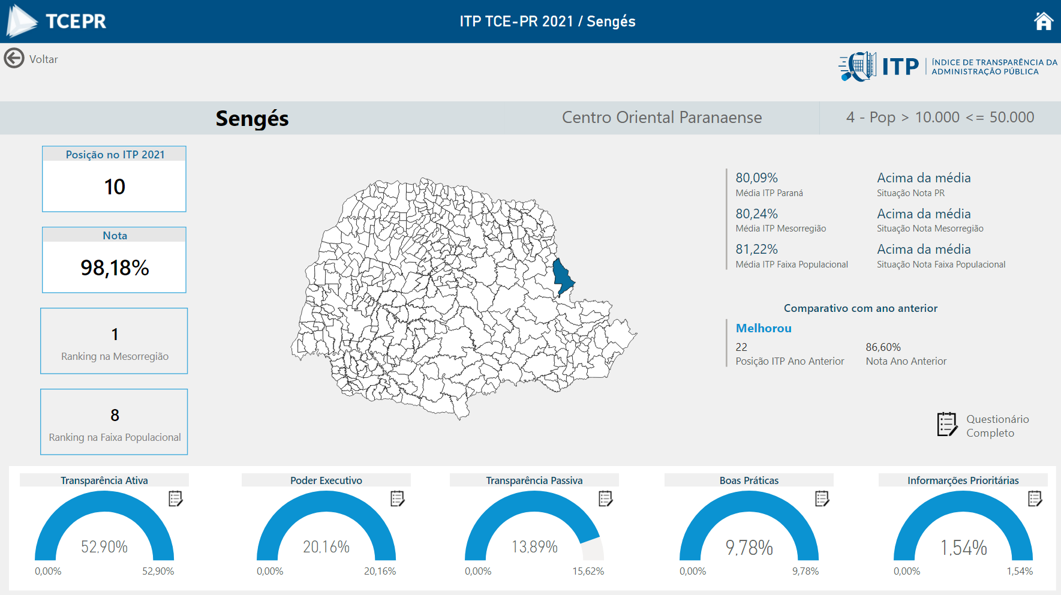Click the Centro Oriental Paranaense label
The width and height of the screenshot is (1061, 595).
click(x=662, y=117)
